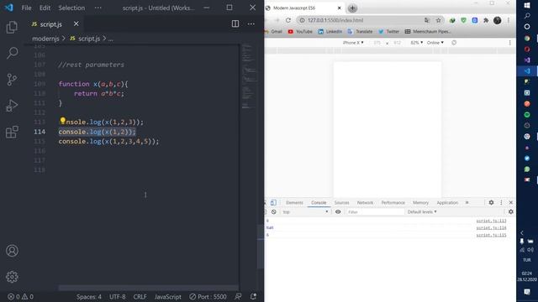The image size is (538, 302).
Task: Expand the Online throttling dropdown
Action: point(435,43)
